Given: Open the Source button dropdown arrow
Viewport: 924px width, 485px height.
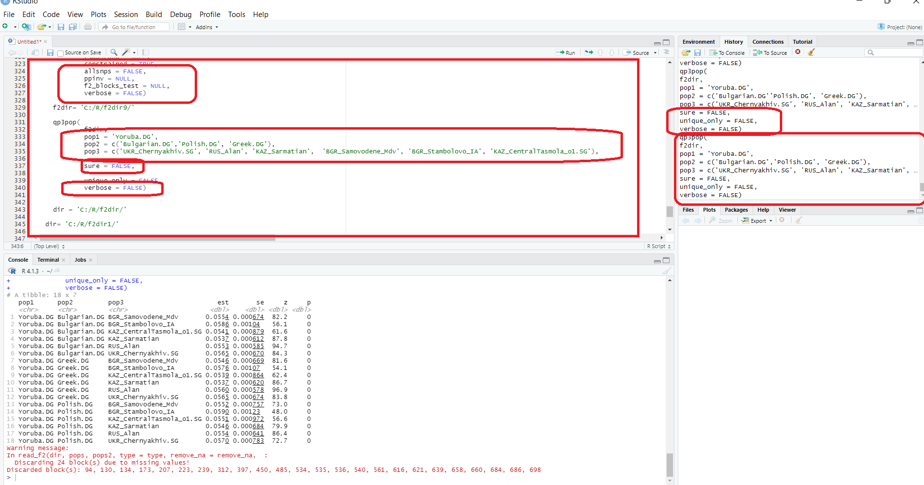Looking at the screenshot, I should pos(655,53).
